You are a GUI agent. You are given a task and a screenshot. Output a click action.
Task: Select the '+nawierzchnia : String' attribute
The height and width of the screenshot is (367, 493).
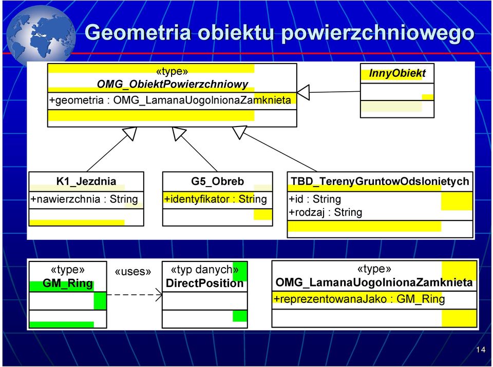[84, 199]
